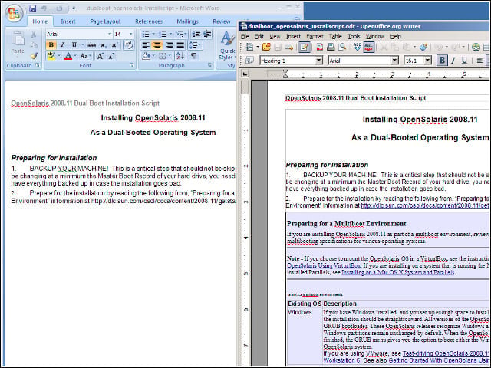491x368 pixels.
Task: Toggle Bold in Writer formatting toolbar
Action: pos(442,61)
